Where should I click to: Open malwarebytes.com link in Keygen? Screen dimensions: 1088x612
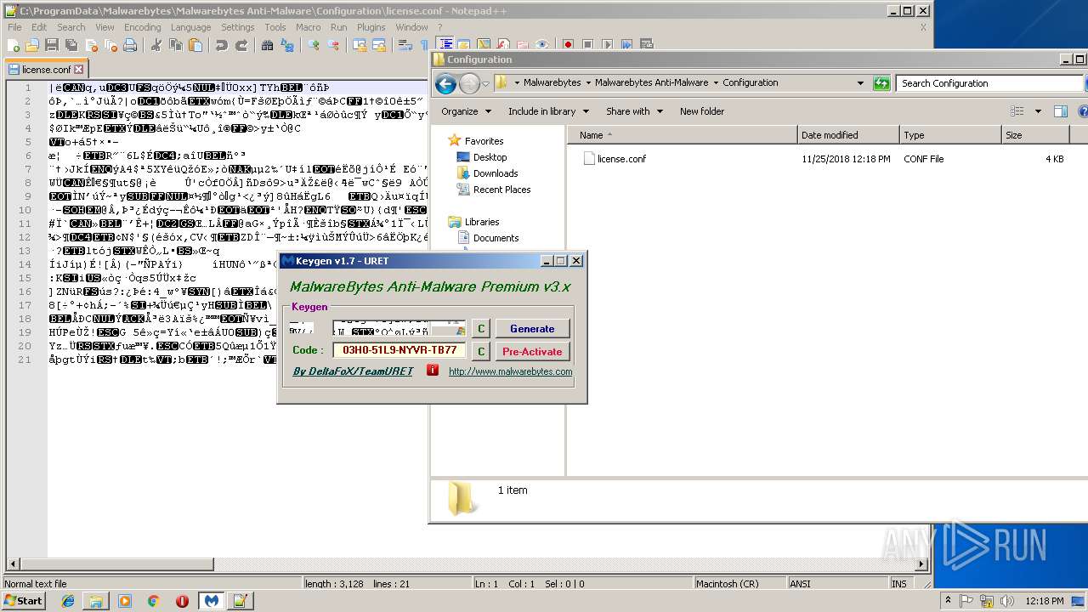(x=510, y=371)
